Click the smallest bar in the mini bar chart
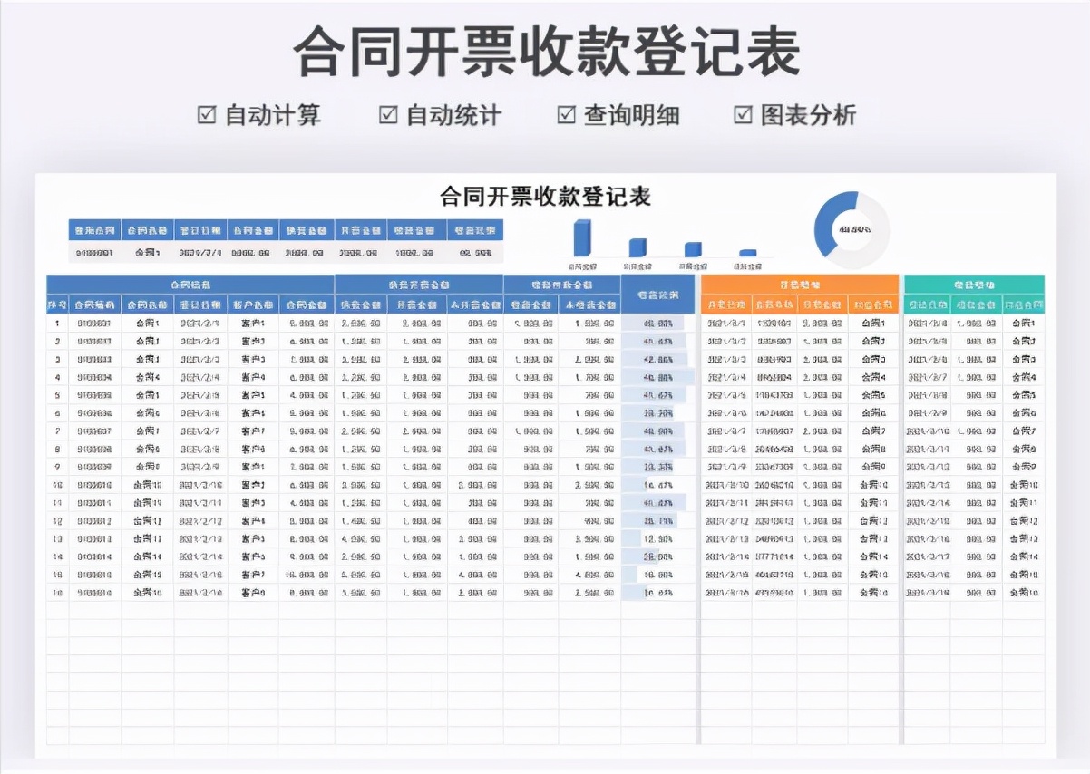 [747, 254]
